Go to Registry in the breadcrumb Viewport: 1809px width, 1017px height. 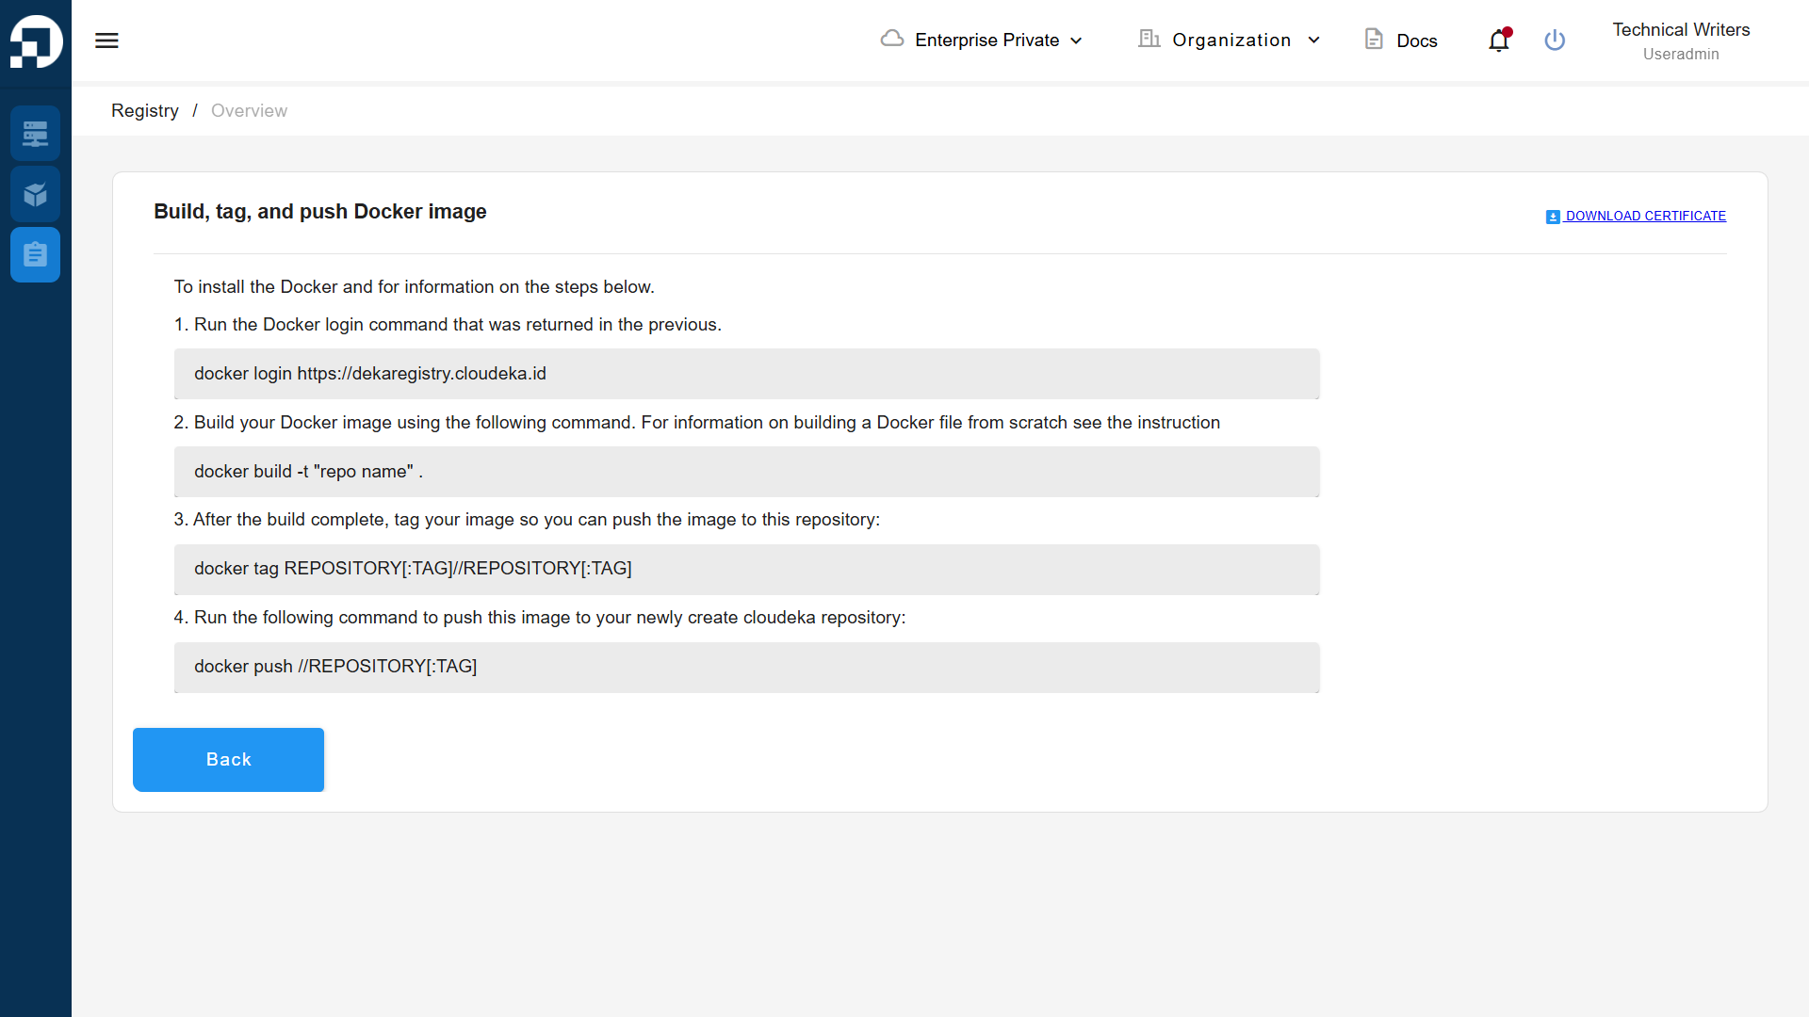pos(145,111)
